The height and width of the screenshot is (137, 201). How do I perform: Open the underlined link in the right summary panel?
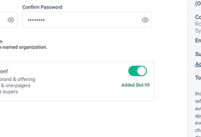[198, 64]
